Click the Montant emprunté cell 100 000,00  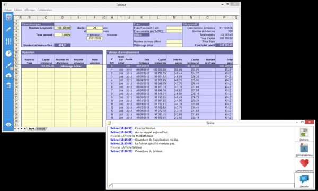click(x=63, y=28)
